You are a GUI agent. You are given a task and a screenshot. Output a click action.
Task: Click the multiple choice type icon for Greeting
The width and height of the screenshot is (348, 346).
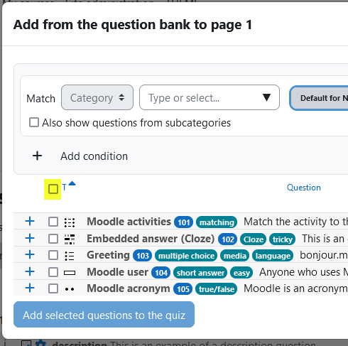(x=70, y=256)
